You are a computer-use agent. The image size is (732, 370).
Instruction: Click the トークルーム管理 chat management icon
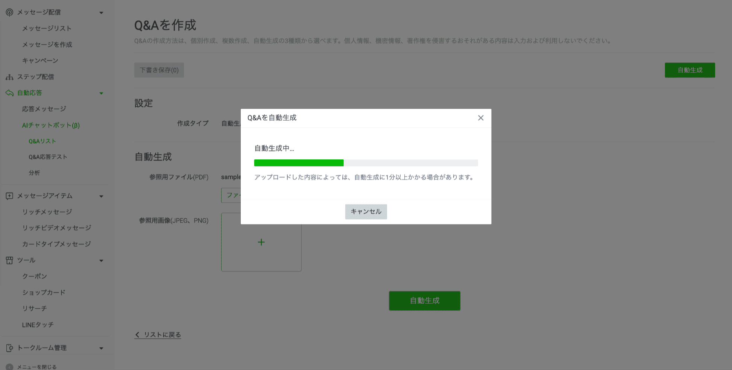(9, 348)
